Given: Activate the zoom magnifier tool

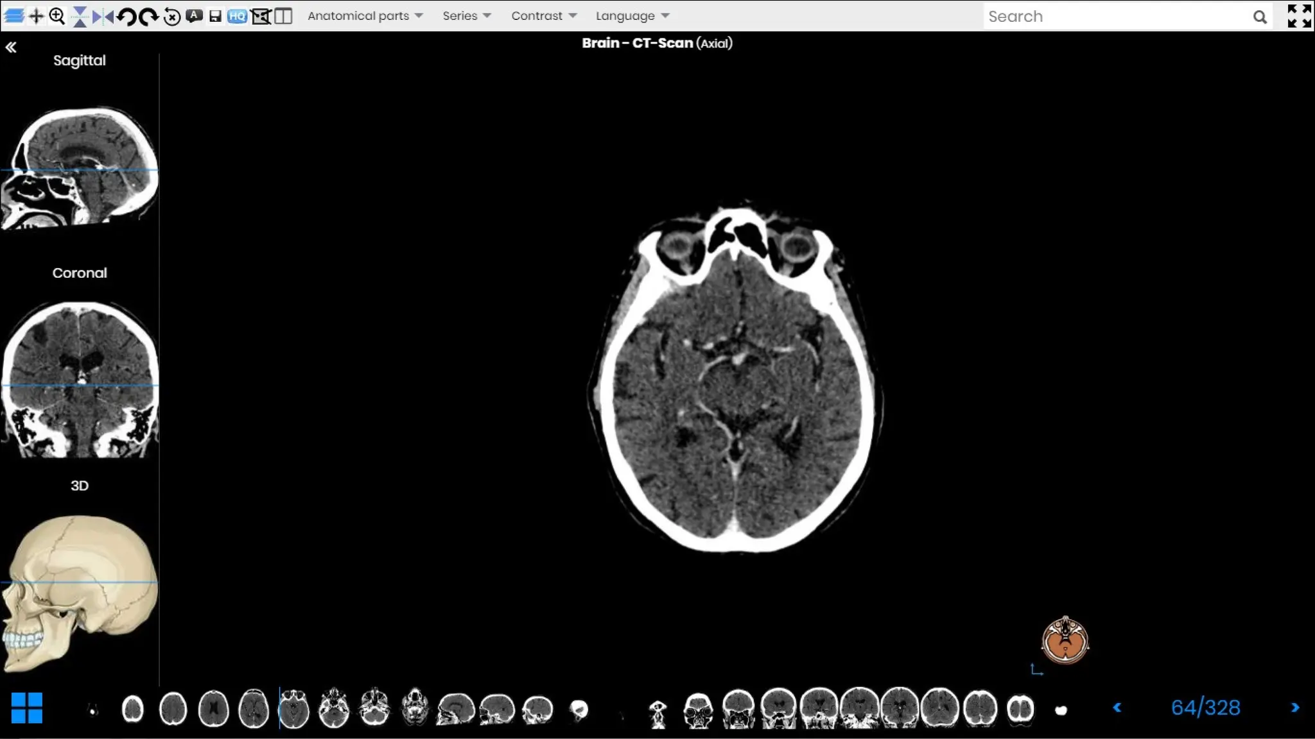Looking at the screenshot, I should 57,16.
